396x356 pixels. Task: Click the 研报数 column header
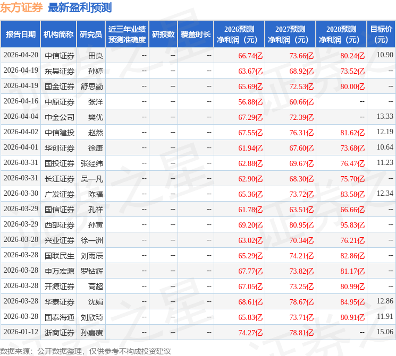click(x=163, y=34)
